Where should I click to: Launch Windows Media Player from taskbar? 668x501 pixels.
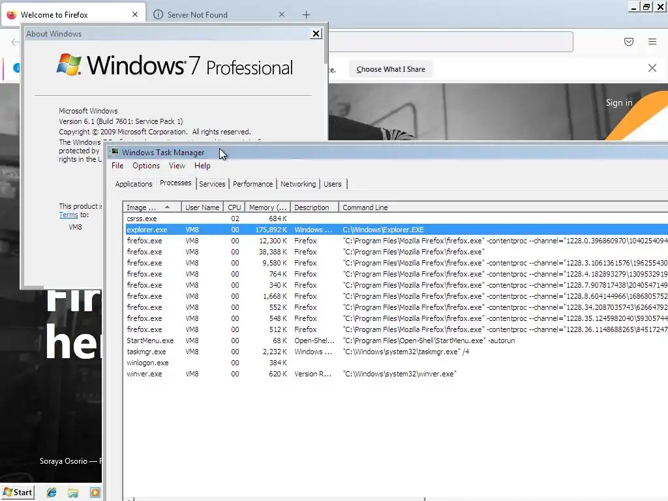tap(95, 493)
